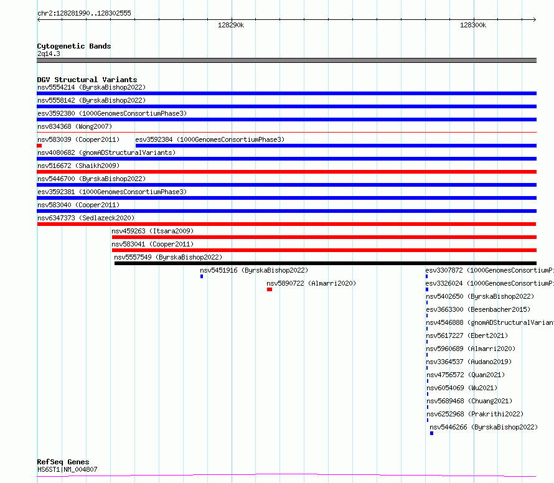554x483 pixels.
Task: Click nsv6347373 (Sedlazeck2020) label
Action: [86, 218]
